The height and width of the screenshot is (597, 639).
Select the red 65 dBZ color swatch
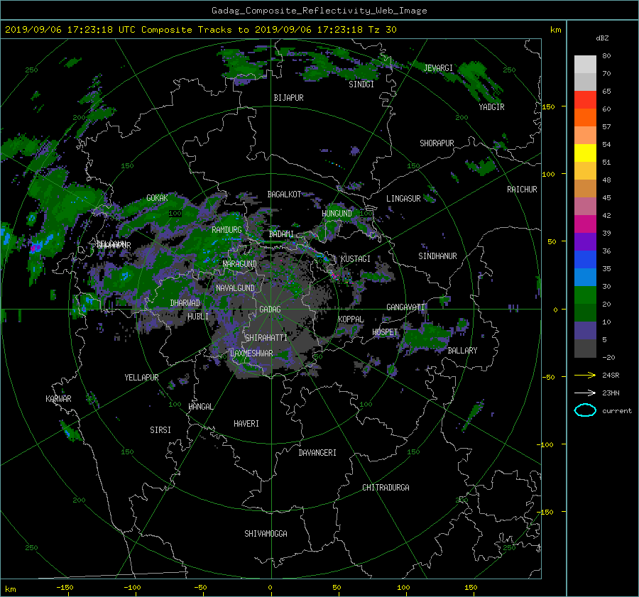pos(585,99)
